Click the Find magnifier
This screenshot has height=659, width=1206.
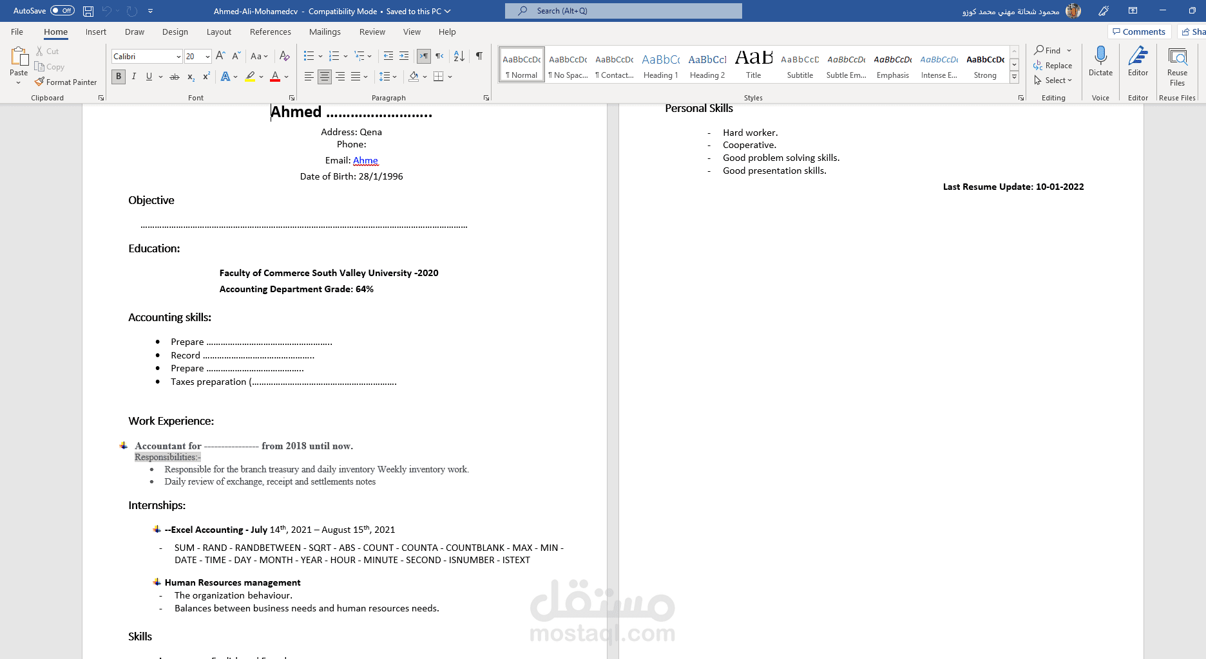tap(1048, 50)
